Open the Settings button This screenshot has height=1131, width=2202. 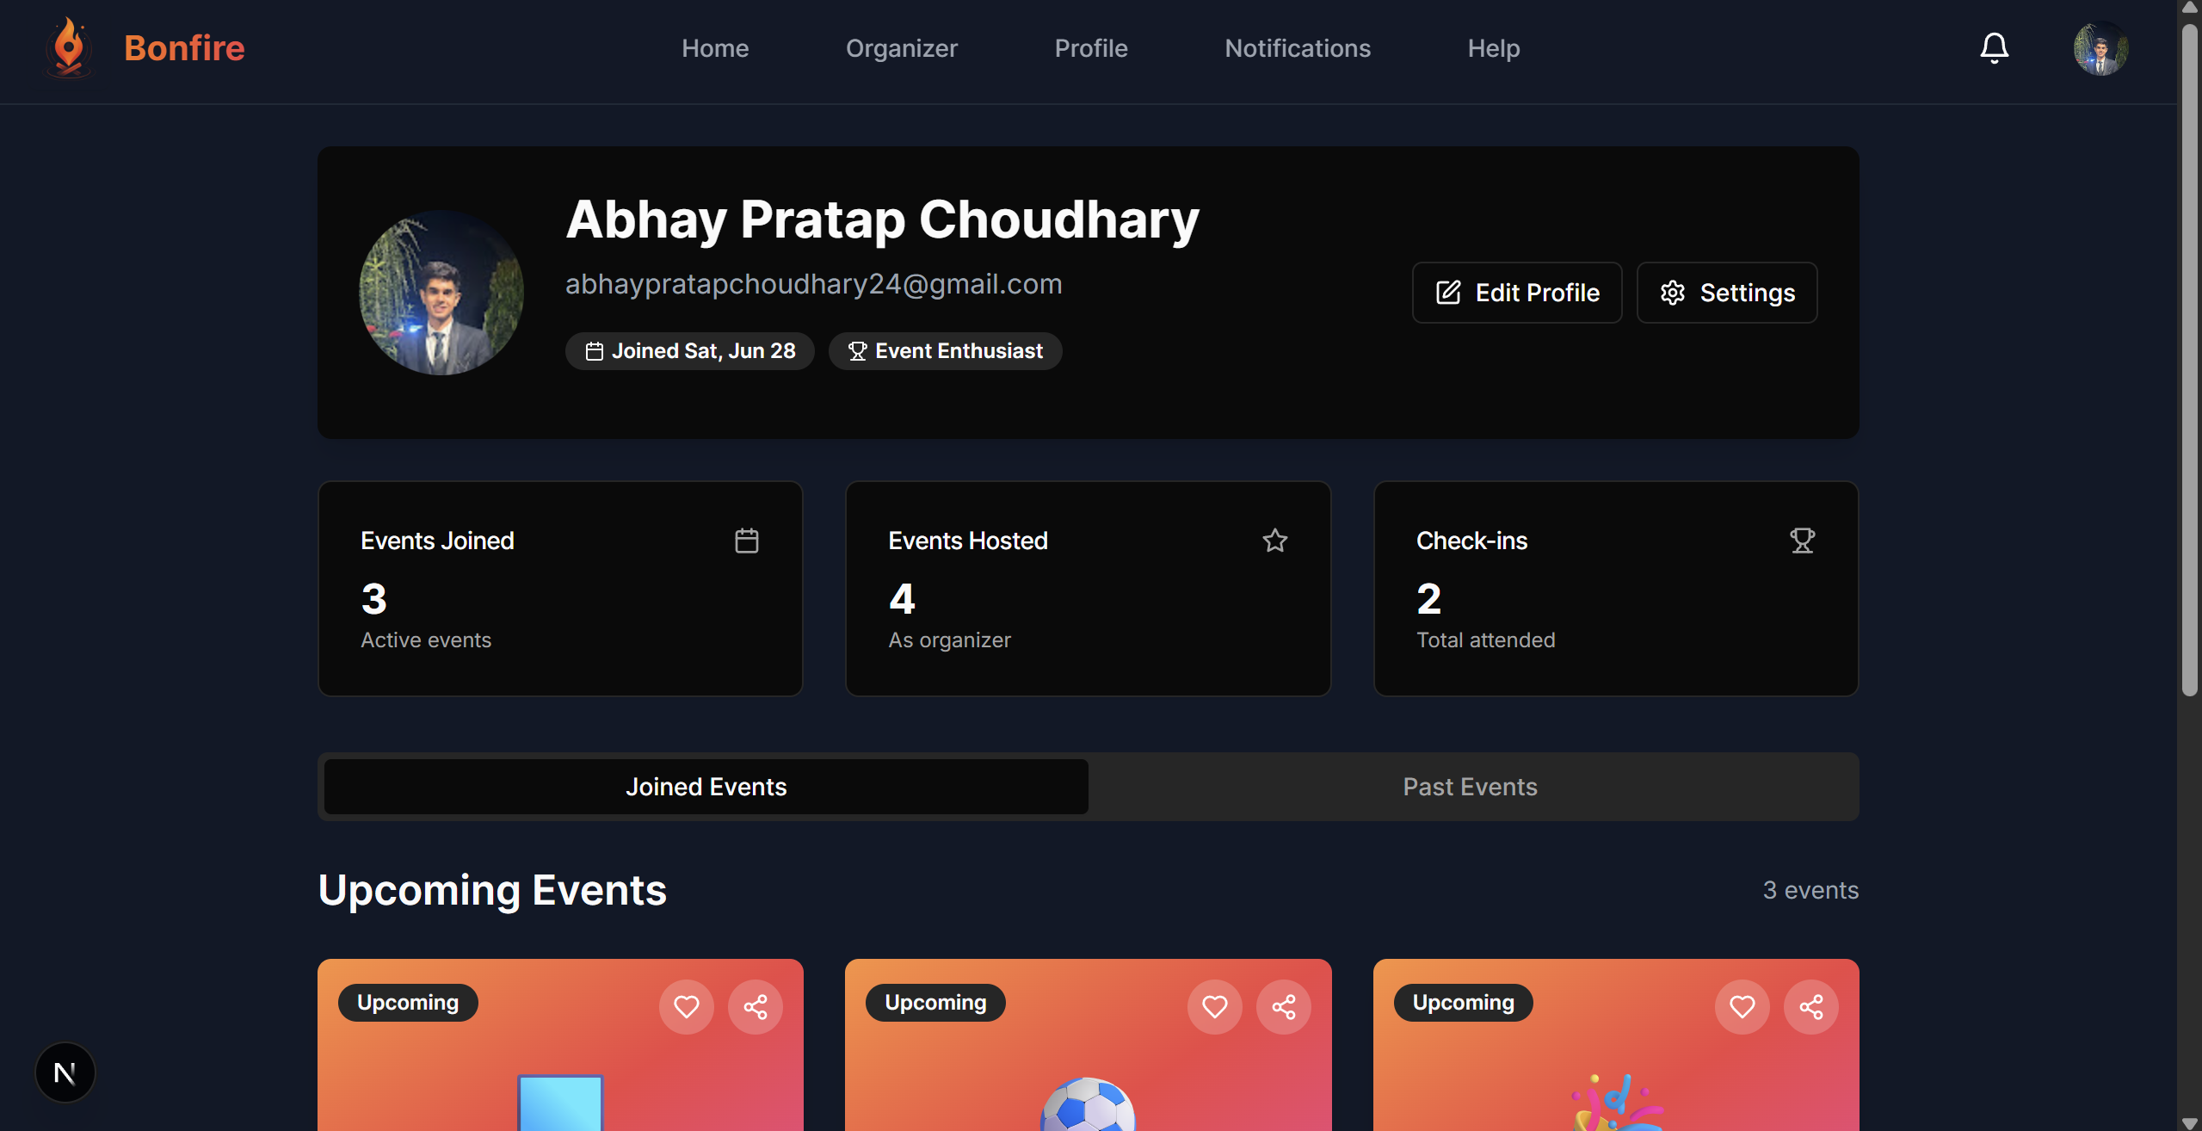click(1726, 293)
